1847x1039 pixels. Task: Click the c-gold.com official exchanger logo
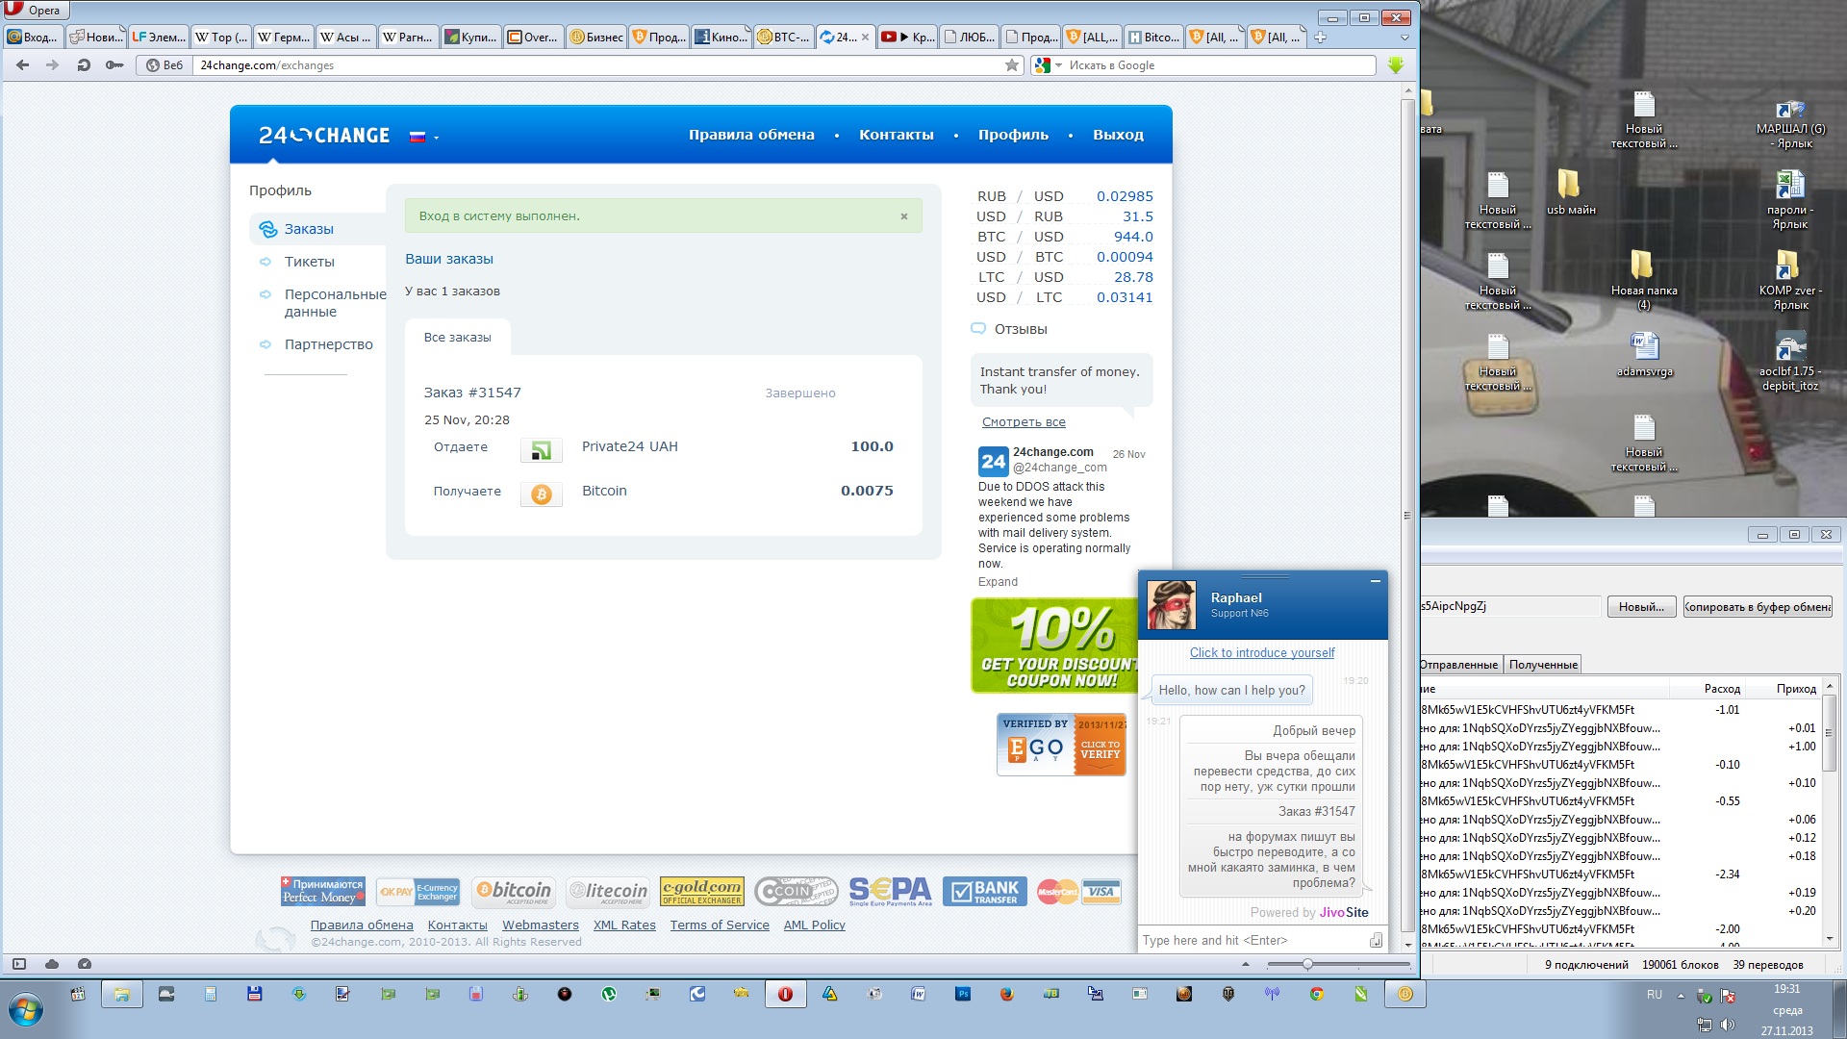(x=702, y=892)
